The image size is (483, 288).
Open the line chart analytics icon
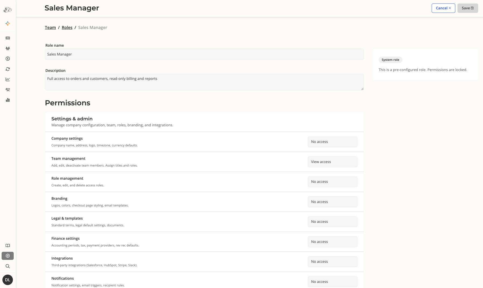pyautogui.click(x=8, y=79)
